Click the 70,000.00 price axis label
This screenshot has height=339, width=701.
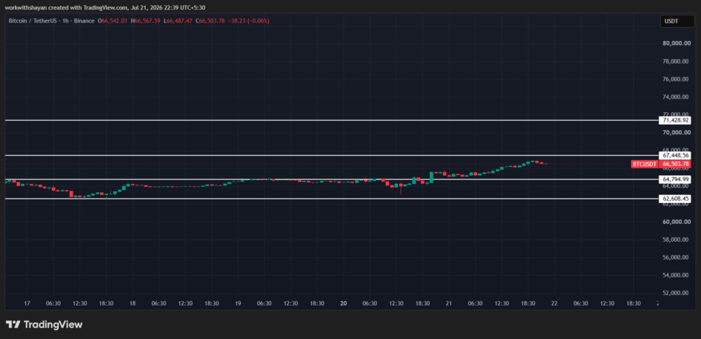pos(675,132)
